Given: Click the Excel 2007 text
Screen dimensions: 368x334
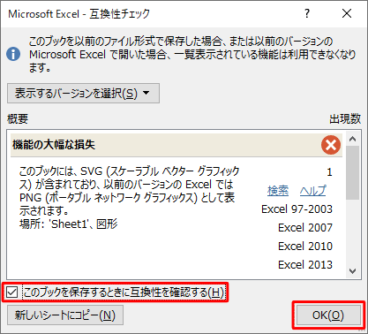Looking at the screenshot, I should tap(305, 228).
